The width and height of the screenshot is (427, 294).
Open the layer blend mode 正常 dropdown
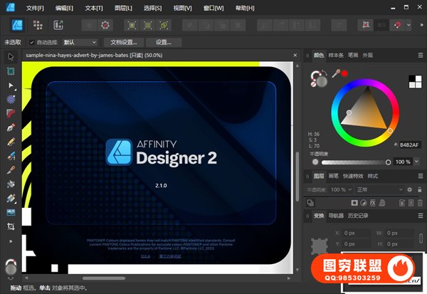377,190
